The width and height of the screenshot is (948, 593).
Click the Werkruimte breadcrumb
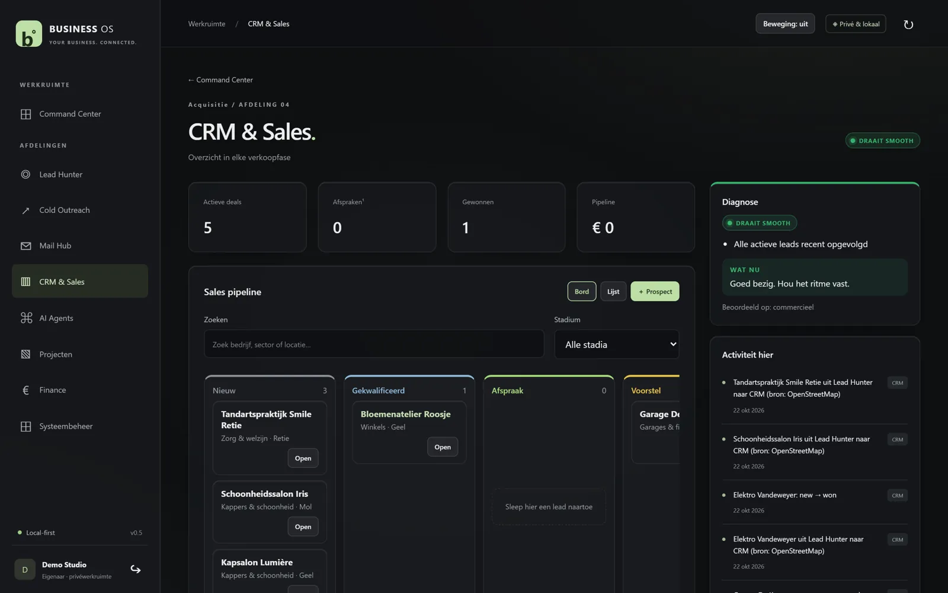(207, 24)
